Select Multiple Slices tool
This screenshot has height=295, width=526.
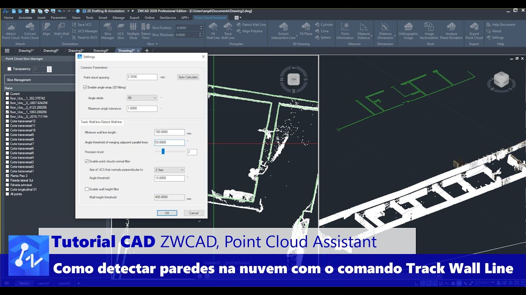(133, 31)
